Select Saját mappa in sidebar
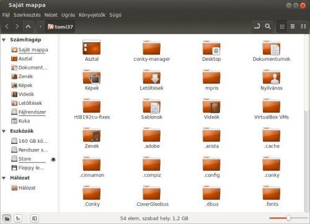The height and width of the screenshot is (224, 310). click(x=30, y=50)
